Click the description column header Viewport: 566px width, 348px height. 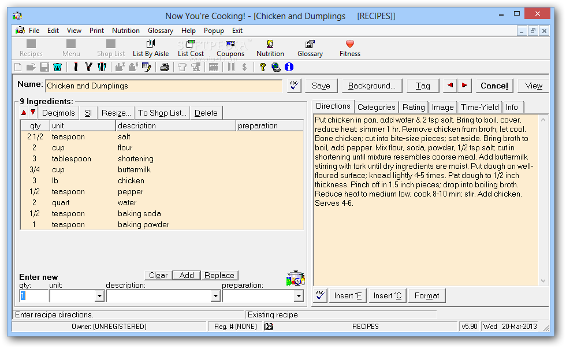coord(176,126)
